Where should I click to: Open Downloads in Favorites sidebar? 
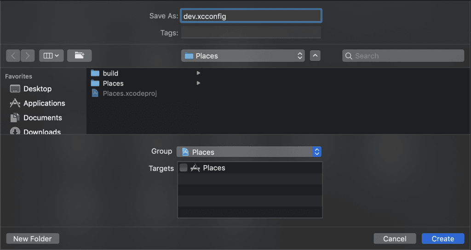42,131
